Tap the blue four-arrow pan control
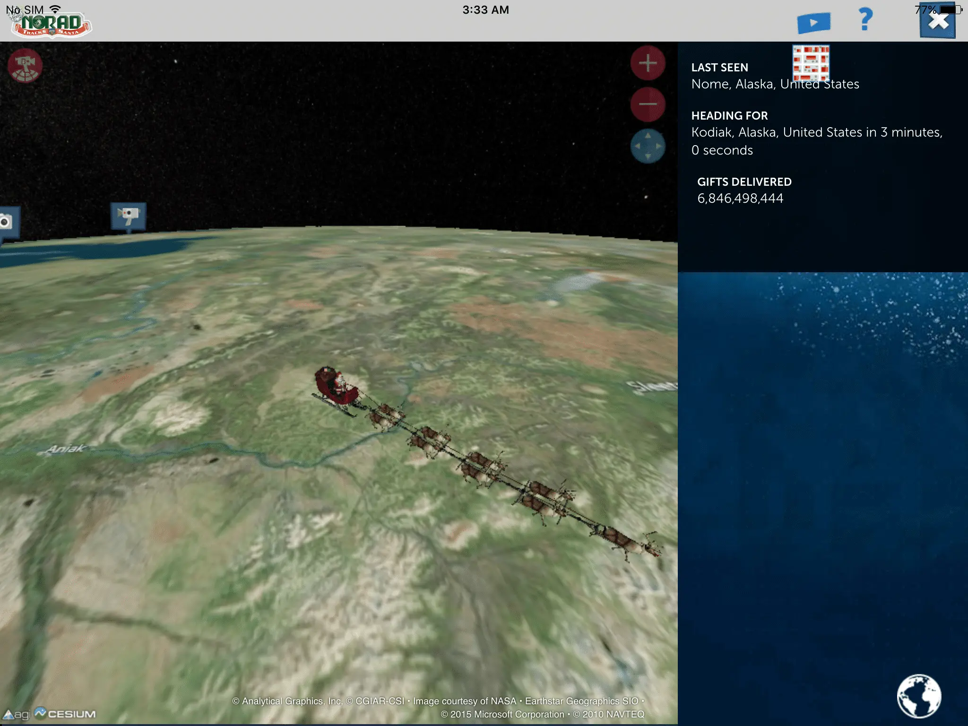 click(648, 146)
